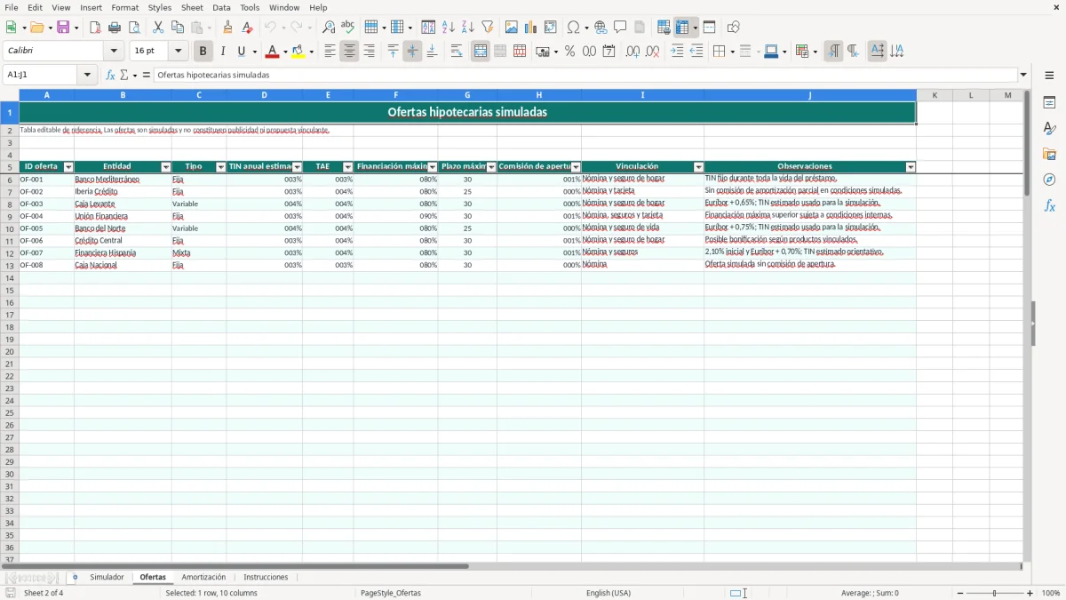Screen dimensions: 1066x600
Task: Toggle center horizontal alignment
Action: coord(349,52)
